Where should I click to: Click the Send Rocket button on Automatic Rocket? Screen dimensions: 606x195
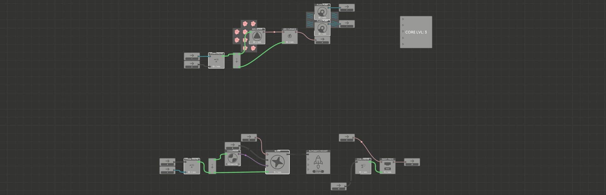click(x=318, y=171)
